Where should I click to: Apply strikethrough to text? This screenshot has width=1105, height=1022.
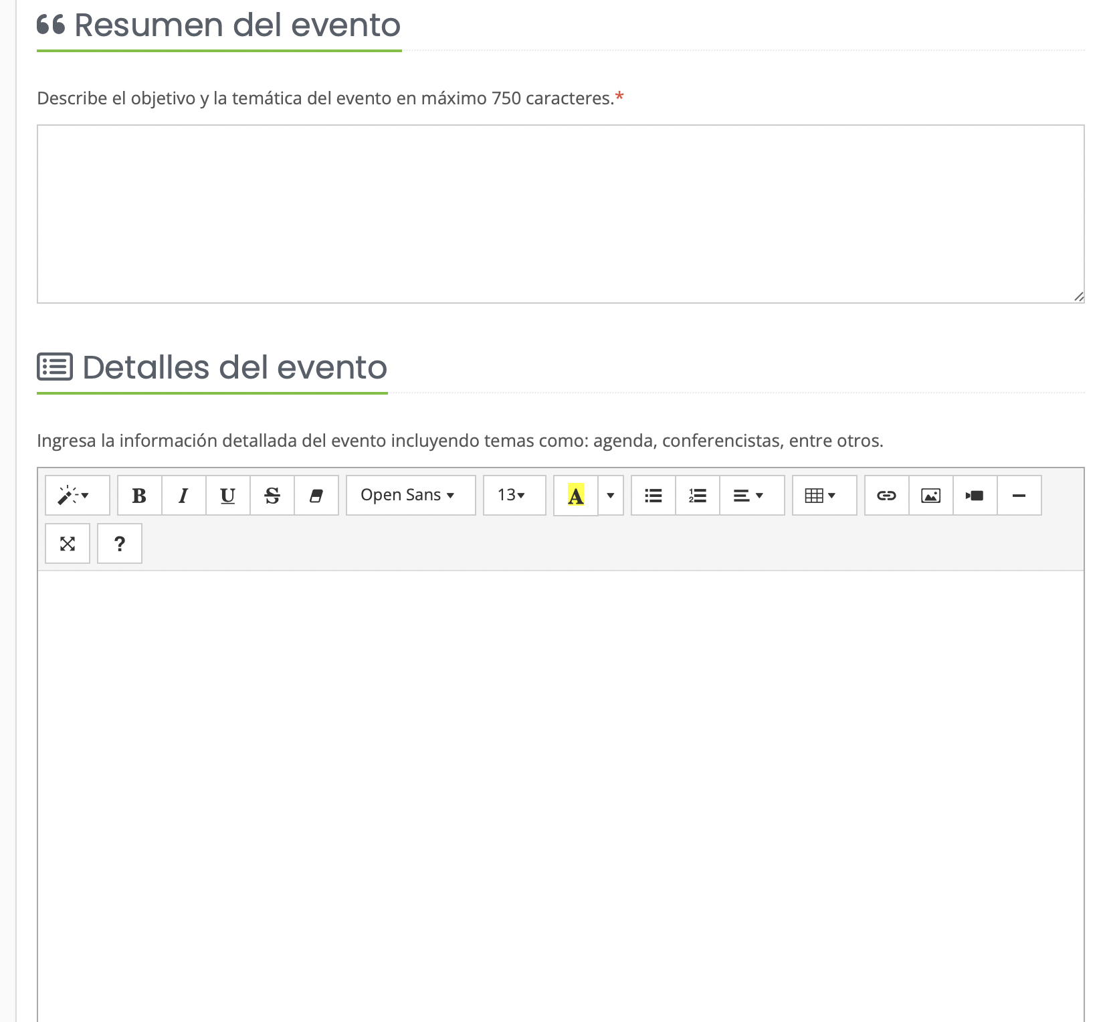coord(272,496)
